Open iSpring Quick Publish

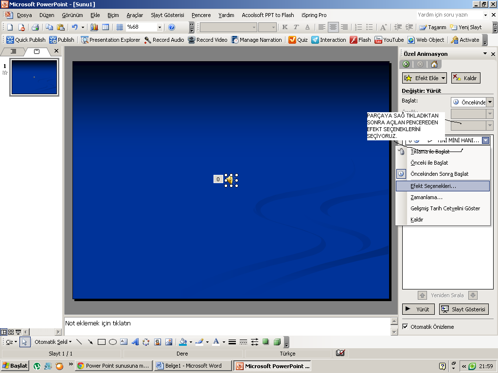click(26, 40)
